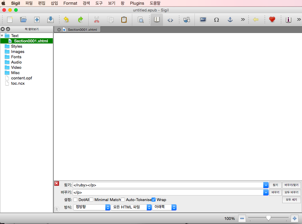Open Find and Replace magnifier icon
Image resolution: width=302 pixels, height=224 pixels.
point(141,20)
